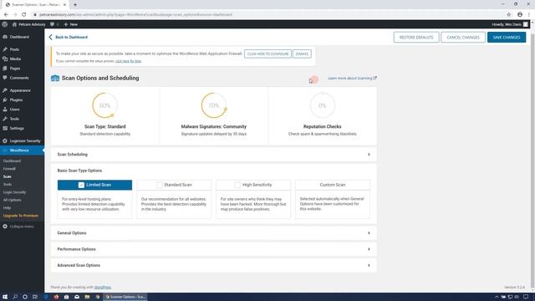
Task: Open Wordfence Dashboard submenu link
Action: (x=12, y=161)
